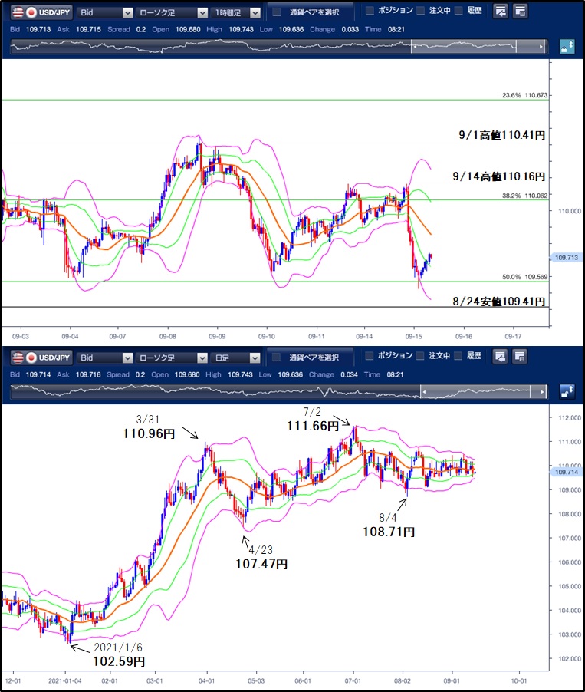
Task: Enable 通貨ペアを選択 checkbox on the 1時間足 chart
Action: pos(277,12)
